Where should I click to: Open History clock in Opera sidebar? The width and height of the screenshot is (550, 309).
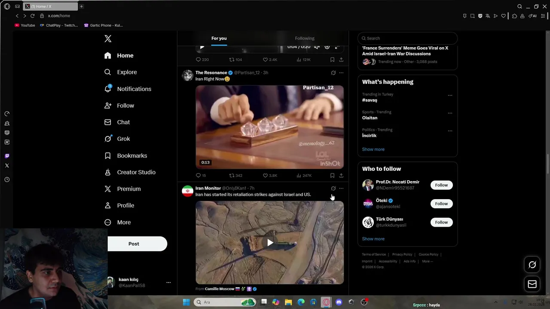pos(7,180)
